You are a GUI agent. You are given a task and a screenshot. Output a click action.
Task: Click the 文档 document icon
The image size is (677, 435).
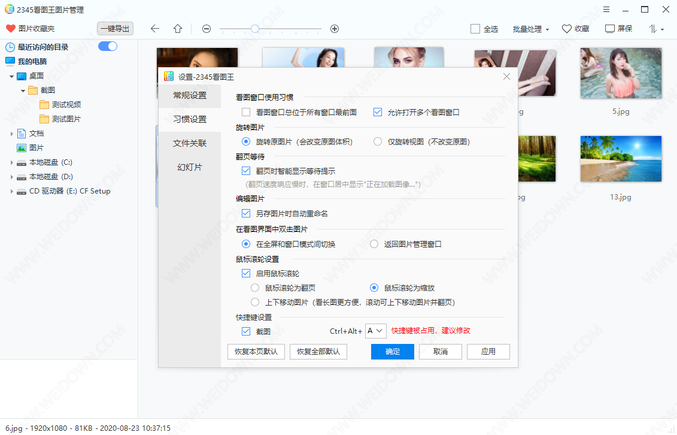22,134
